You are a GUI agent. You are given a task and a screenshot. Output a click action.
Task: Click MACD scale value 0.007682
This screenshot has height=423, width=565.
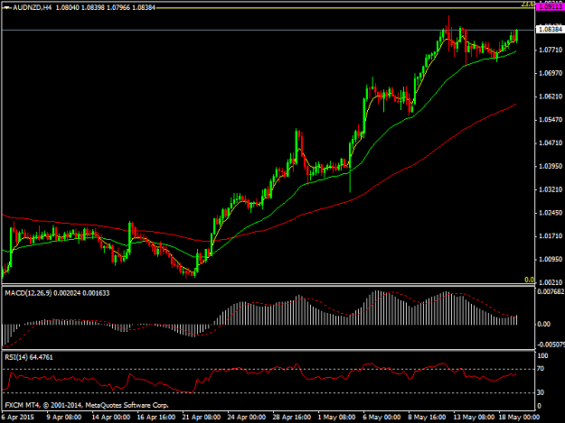pyautogui.click(x=551, y=292)
